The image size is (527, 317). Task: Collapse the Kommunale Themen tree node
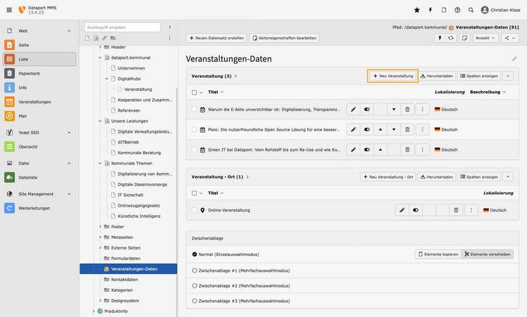pos(100,164)
